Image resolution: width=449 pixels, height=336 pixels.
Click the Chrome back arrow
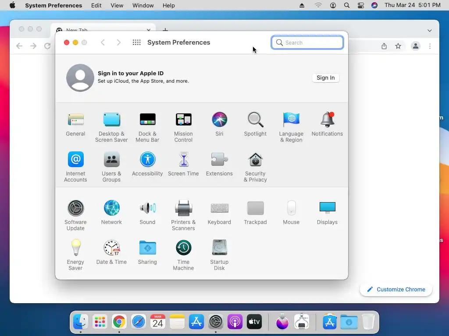point(19,46)
